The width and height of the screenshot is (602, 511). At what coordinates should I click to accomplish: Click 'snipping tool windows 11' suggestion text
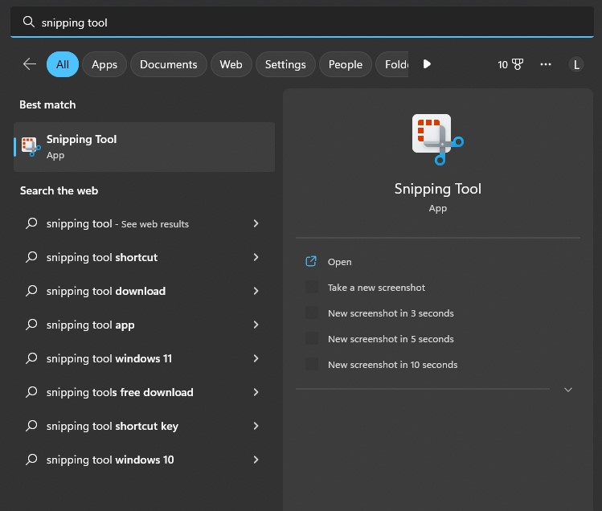coord(109,358)
